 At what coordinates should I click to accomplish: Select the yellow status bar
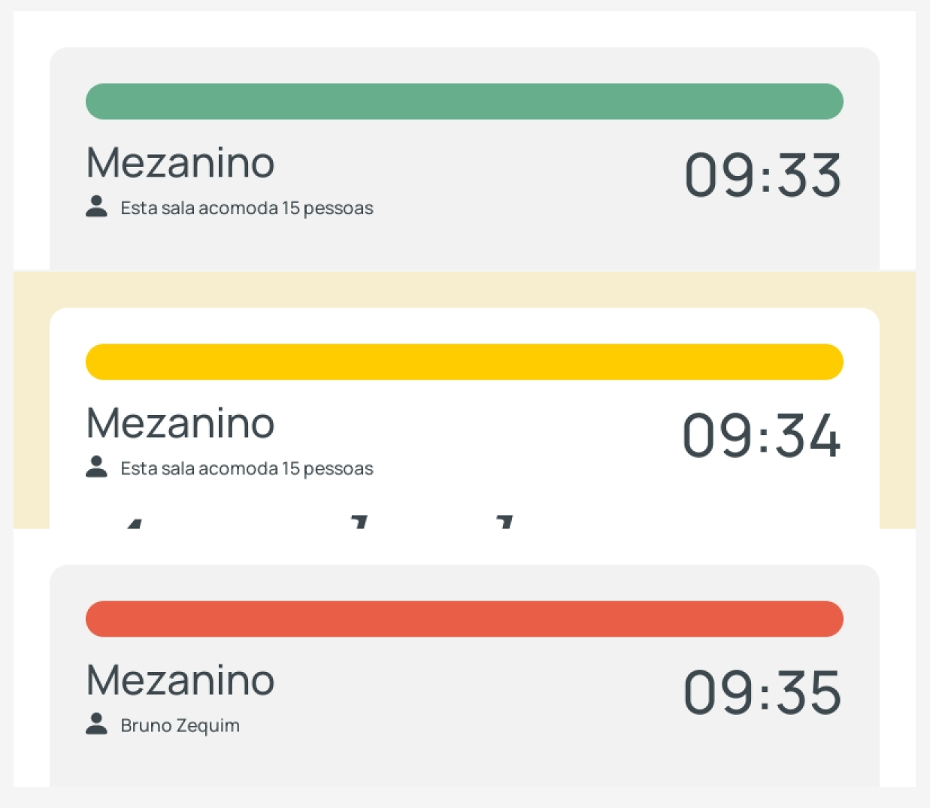click(464, 362)
